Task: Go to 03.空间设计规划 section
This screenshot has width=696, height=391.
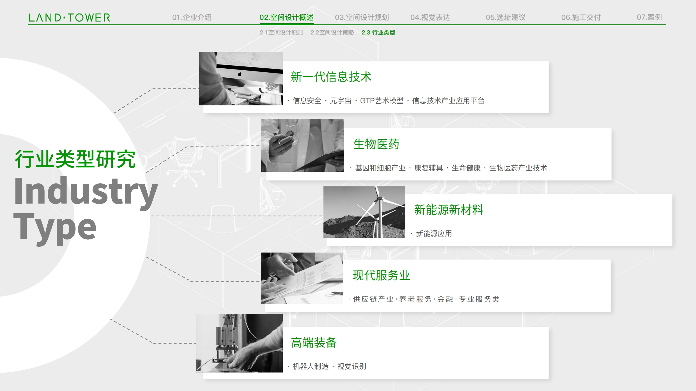Action: 362,17
